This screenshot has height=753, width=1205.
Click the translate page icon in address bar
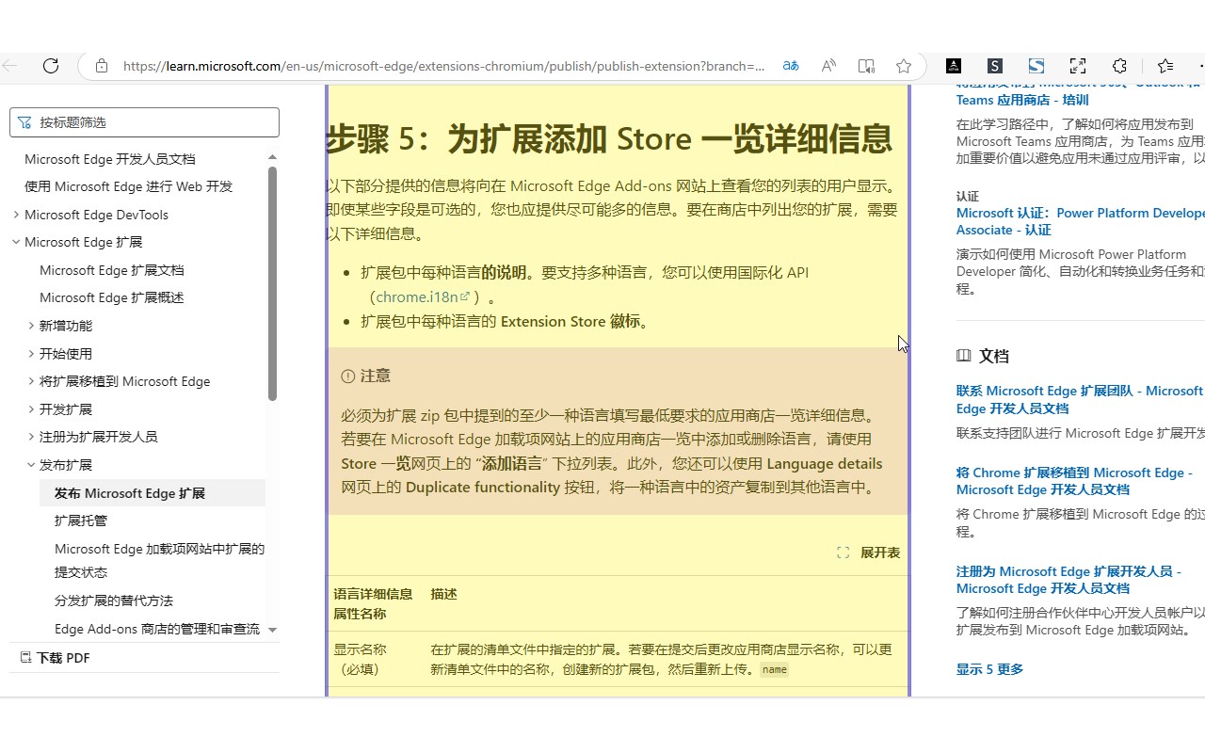(x=791, y=66)
